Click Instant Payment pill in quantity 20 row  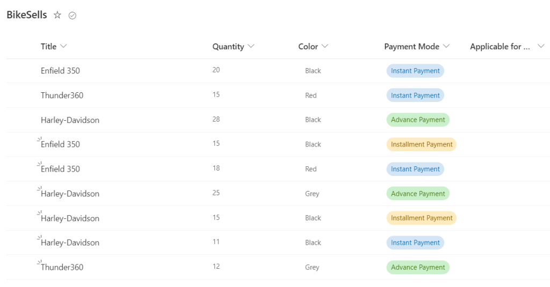click(x=415, y=71)
